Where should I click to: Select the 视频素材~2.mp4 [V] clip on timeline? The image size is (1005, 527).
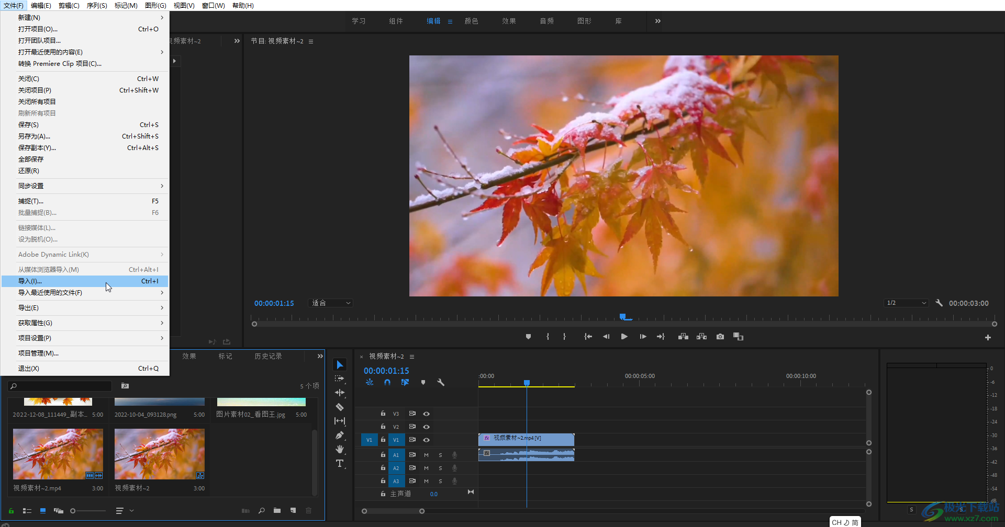click(526, 439)
